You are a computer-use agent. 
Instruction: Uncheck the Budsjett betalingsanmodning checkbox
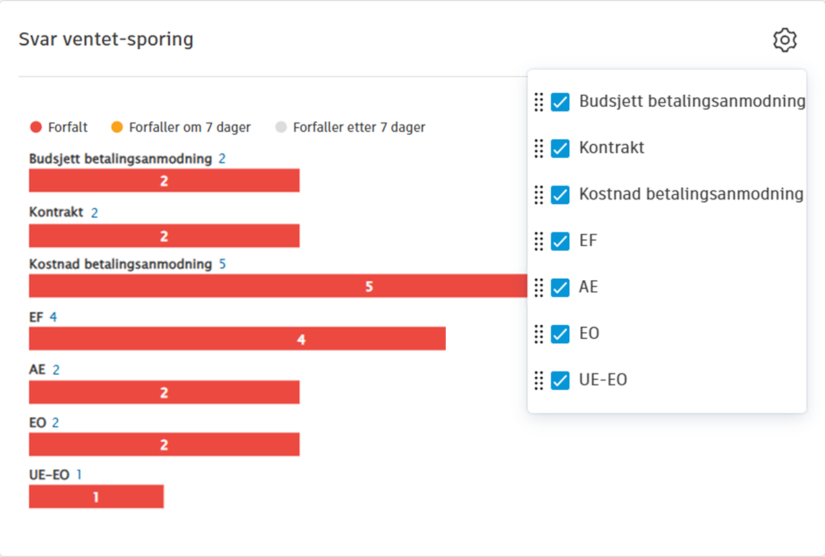[x=560, y=102]
